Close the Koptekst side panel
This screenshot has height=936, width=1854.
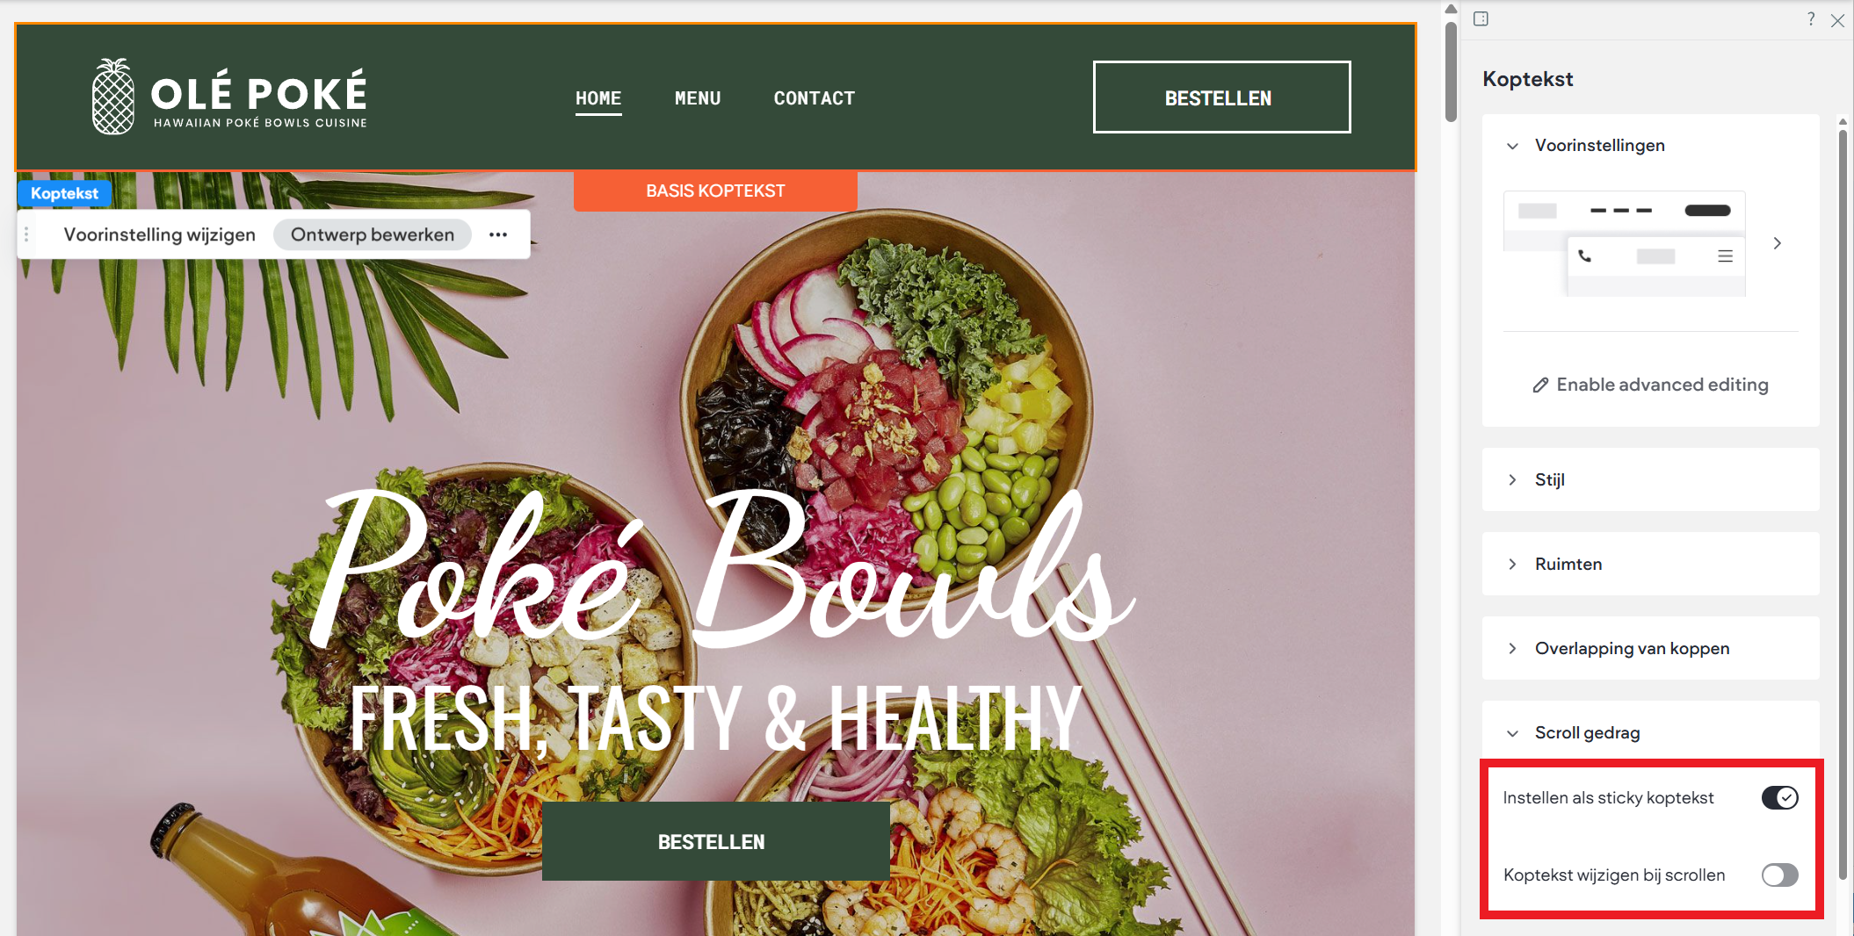(1837, 20)
